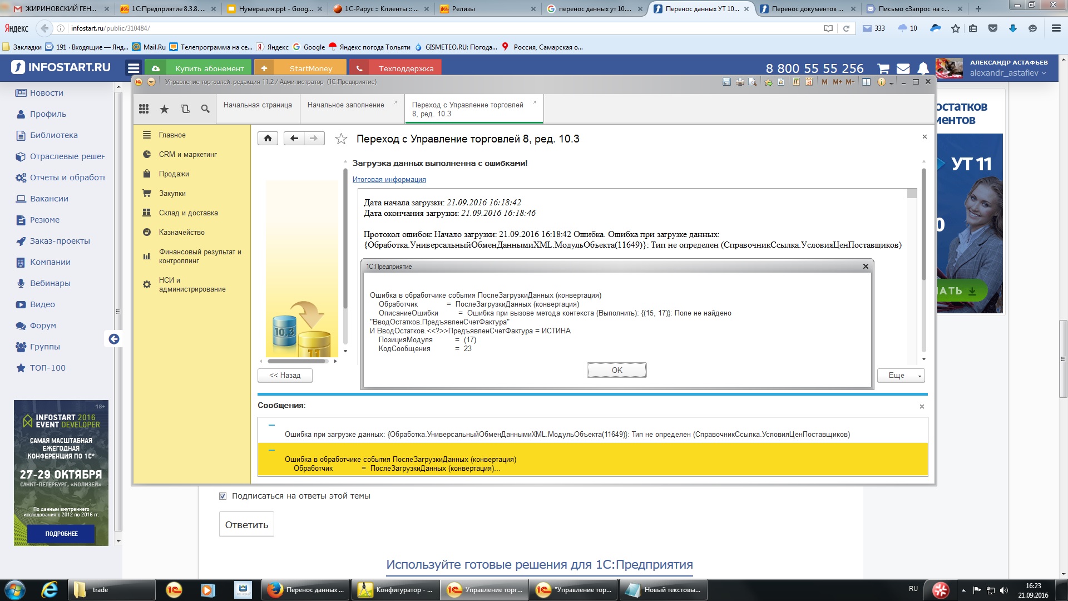This screenshot has width=1068, height=601.
Task: Open Продажи section
Action: 174,174
